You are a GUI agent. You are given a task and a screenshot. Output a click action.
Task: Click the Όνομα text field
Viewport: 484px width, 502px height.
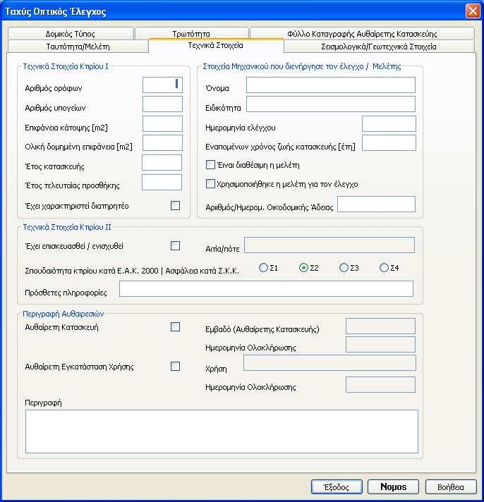tap(331, 85)
